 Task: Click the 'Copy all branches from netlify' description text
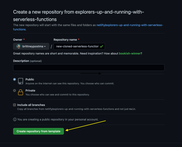coord(76,109)
